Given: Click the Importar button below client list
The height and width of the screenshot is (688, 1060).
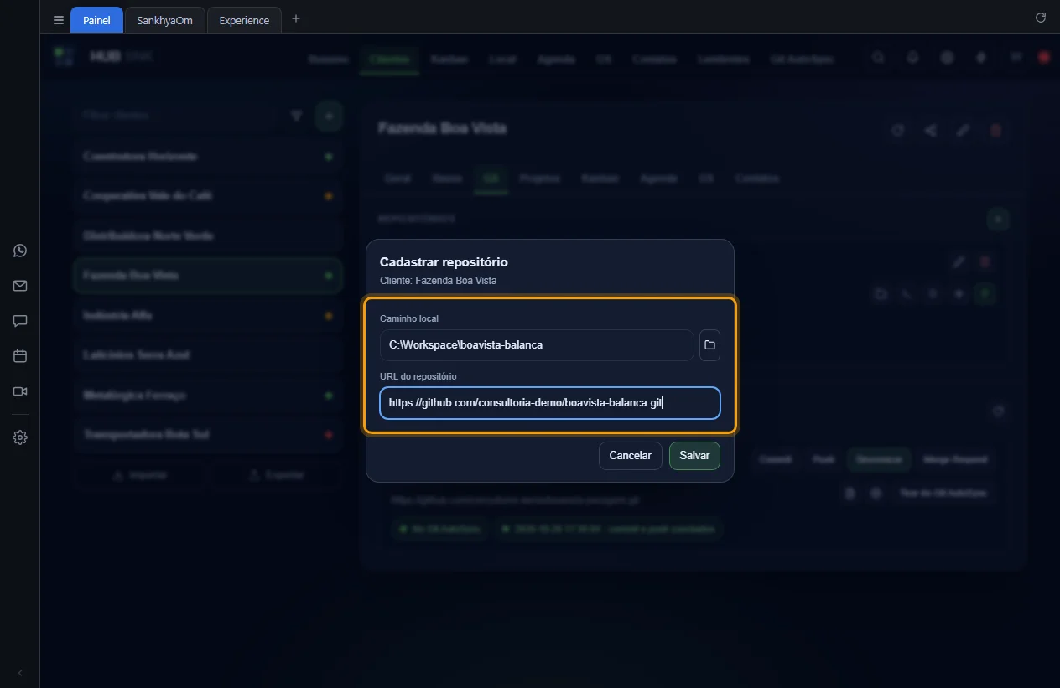Looking at the screenshot, I should tap(140, 475).
